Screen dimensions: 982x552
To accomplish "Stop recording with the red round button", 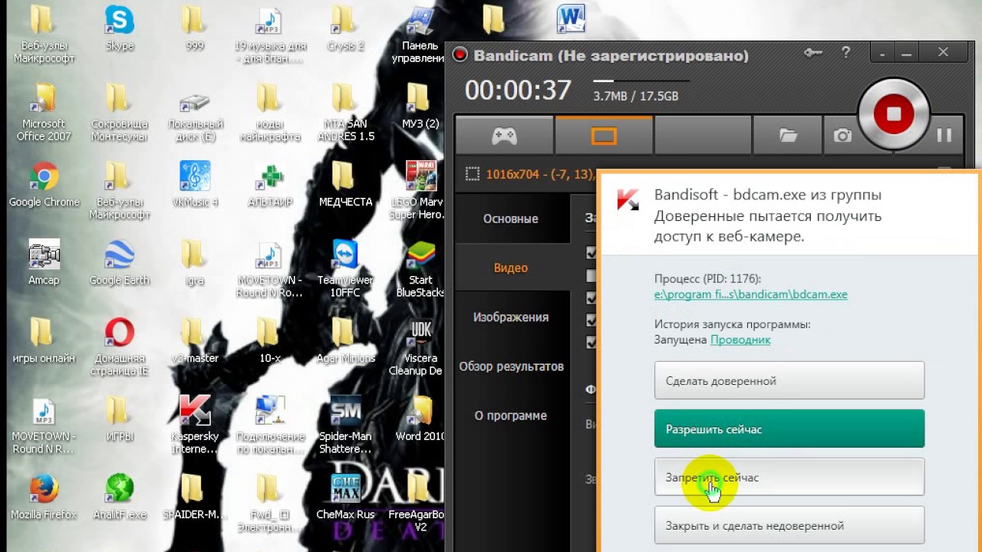I will point(893,113).
